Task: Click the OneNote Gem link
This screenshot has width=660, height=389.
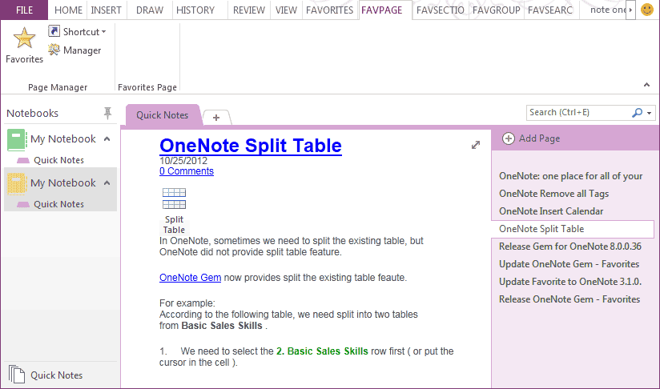Action: click(x=191, y=278)
